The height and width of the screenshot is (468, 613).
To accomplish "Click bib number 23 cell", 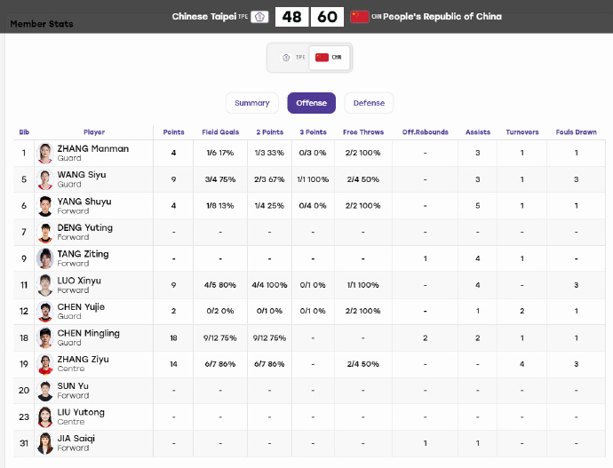I will tap(24, 416).
